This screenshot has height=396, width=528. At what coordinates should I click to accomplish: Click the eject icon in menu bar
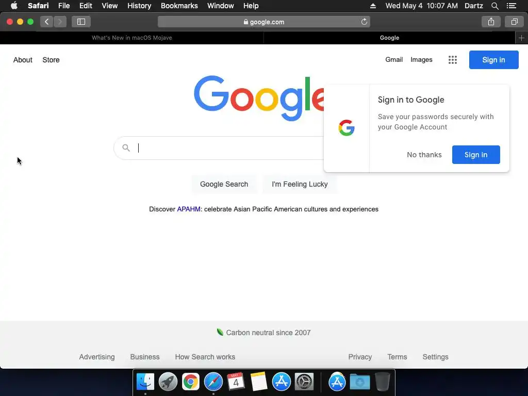point(373,6)
